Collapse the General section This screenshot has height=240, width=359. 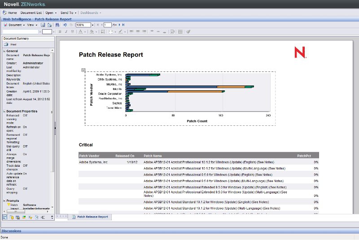pyautogui.click(x=4, y=51)
